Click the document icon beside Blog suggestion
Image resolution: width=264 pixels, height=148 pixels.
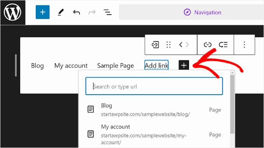pos(91,109)
